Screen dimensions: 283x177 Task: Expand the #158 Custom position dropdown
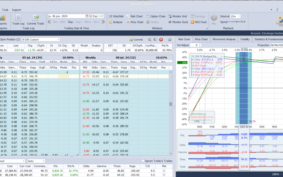pos(58,40)
